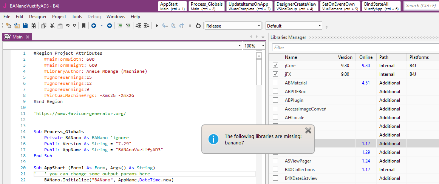Navigate forward with the blue right arrow

(110, 26)
